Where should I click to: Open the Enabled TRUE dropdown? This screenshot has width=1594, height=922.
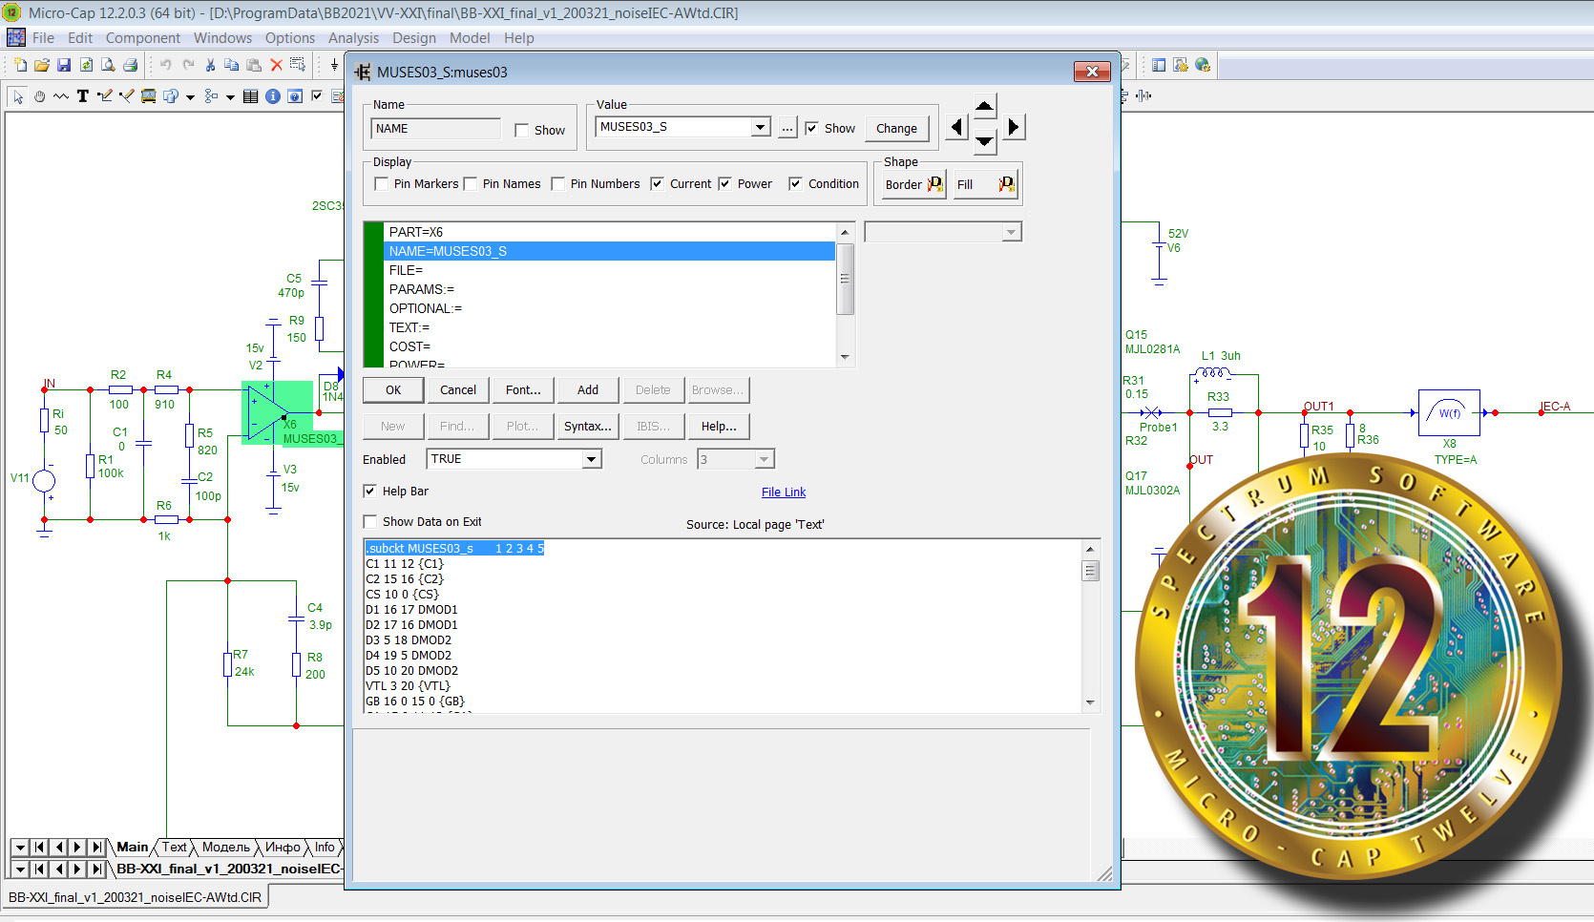coord(592,459)
